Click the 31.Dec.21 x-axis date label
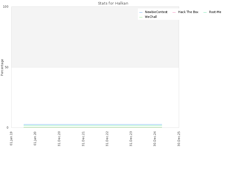Screen dimensions: 227x170 [83, 139]
